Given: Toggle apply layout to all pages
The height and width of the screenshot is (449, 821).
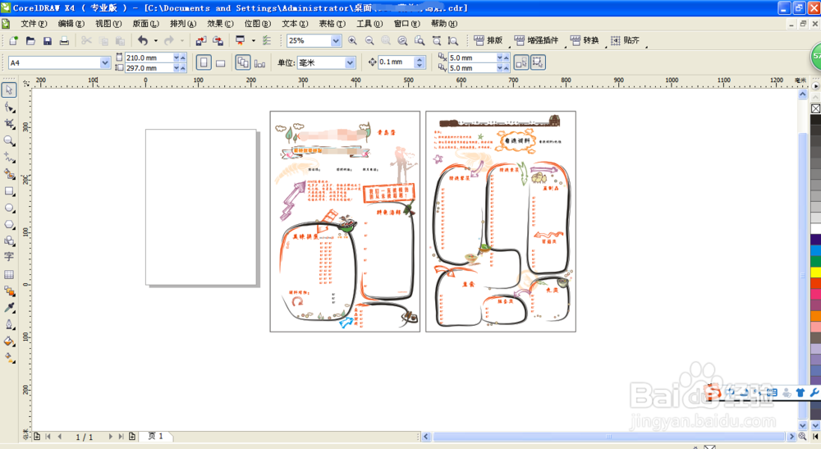Looking at the screenshot, I should coord(243,63).
